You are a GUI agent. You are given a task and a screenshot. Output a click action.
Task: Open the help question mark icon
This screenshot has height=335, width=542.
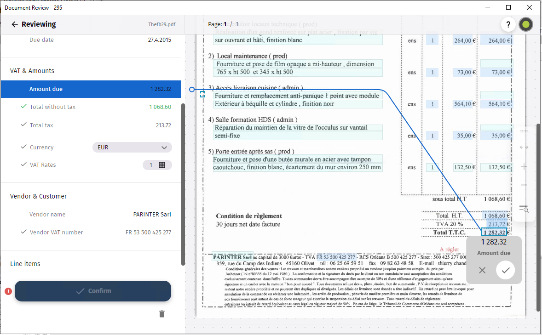pos(508,25)
